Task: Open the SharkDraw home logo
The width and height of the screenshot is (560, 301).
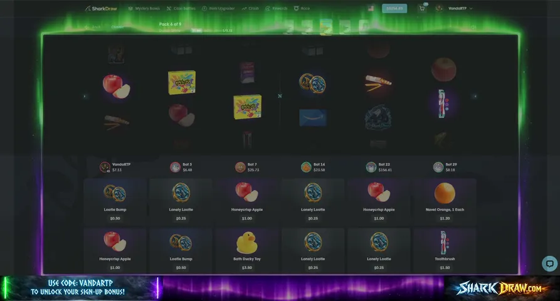Action: coord(101,9)
